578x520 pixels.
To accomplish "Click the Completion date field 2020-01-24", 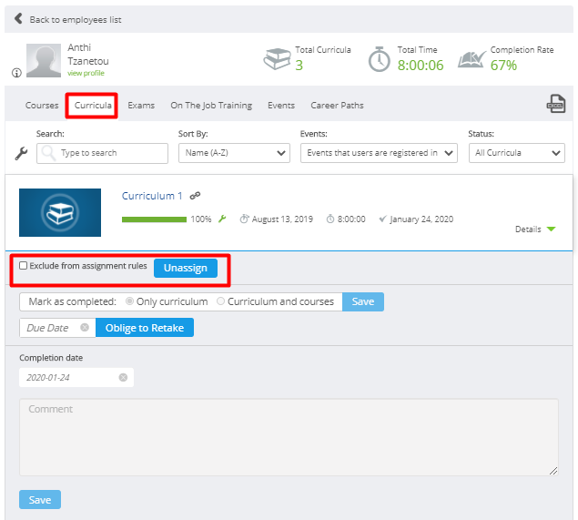I will click(76, 377).
